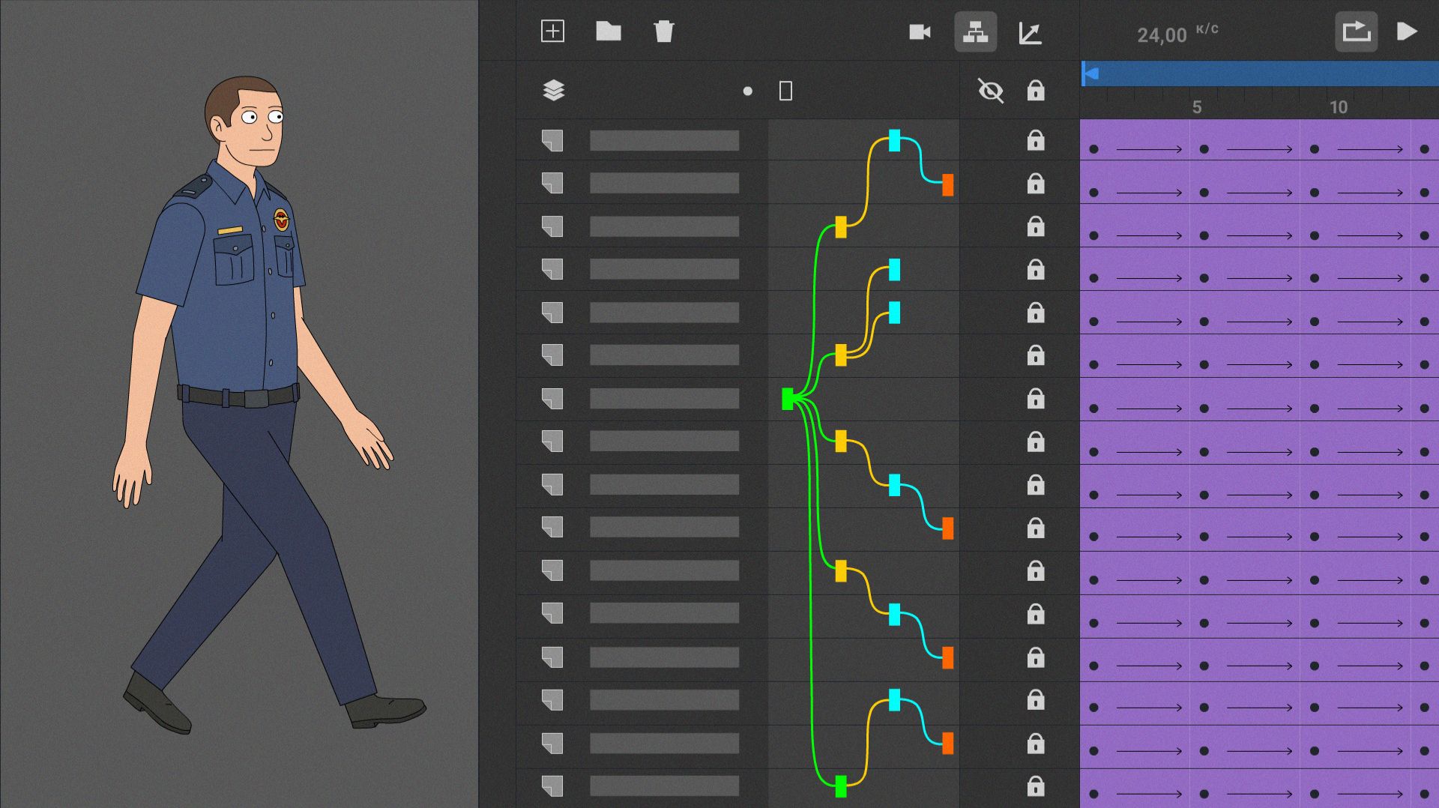Select the first keyframe in the root node's timeline row
Screen dimensions: 1439x808
(x=1093, y=408)
